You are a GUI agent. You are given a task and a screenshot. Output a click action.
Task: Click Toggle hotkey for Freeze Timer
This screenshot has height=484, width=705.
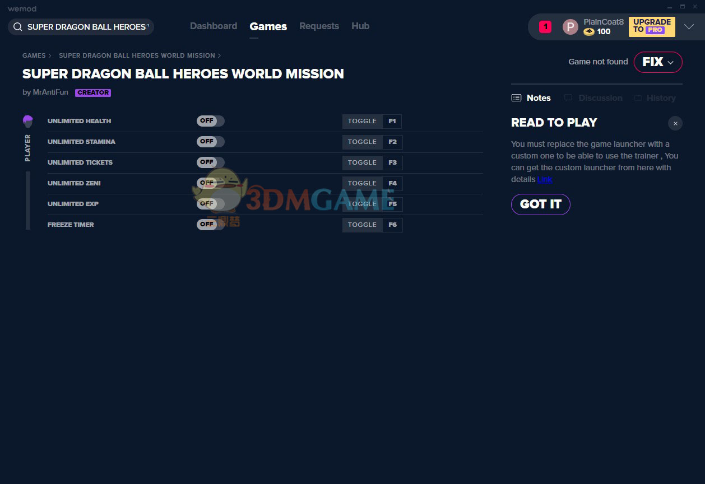[362, 225]
